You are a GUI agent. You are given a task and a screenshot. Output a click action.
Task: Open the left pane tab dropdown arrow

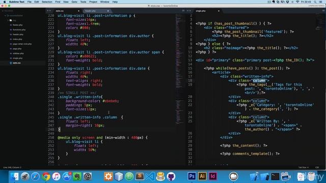183,11
